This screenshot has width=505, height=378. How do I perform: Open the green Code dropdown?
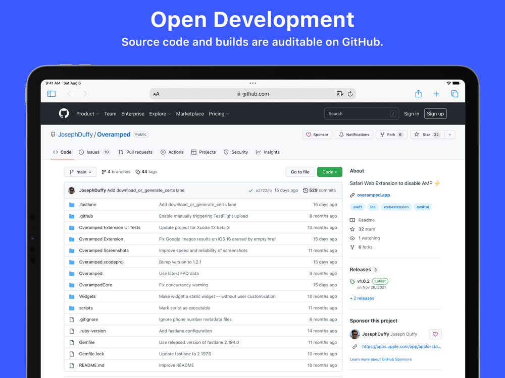[x=329, y=172]
